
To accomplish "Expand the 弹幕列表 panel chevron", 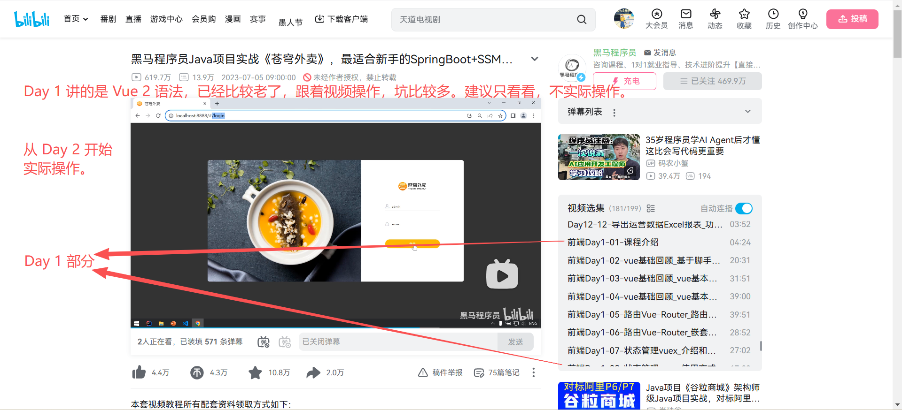I will pos(748,112).
